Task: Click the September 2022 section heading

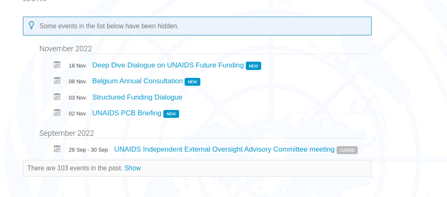Action: coord(66,133)
